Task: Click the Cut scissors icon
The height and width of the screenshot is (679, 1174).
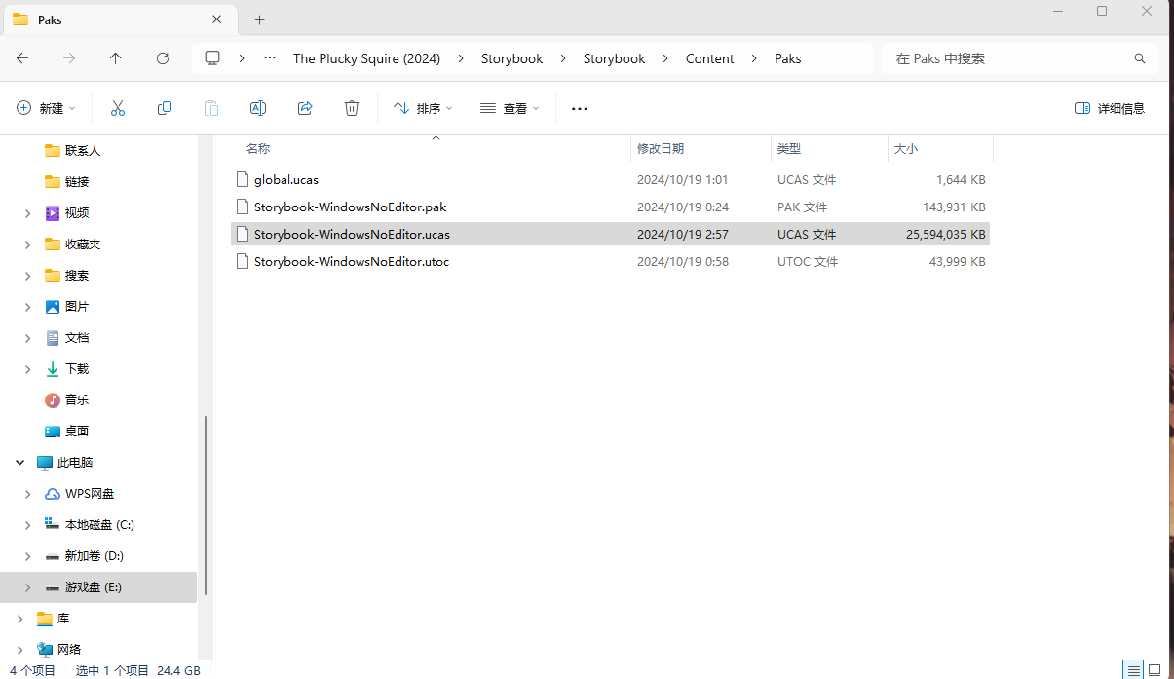Action: click(118, 108)
